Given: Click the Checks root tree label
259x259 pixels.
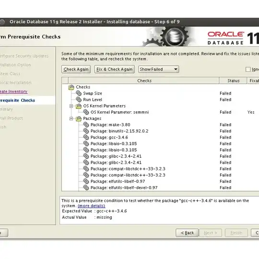Looking at the screenshot, I should pyautogui.click(x=83, y=87).
